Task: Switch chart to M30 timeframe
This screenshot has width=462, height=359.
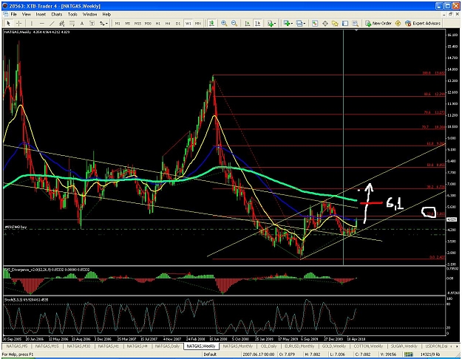Action: pyautogui.click(x=148, y=23)
